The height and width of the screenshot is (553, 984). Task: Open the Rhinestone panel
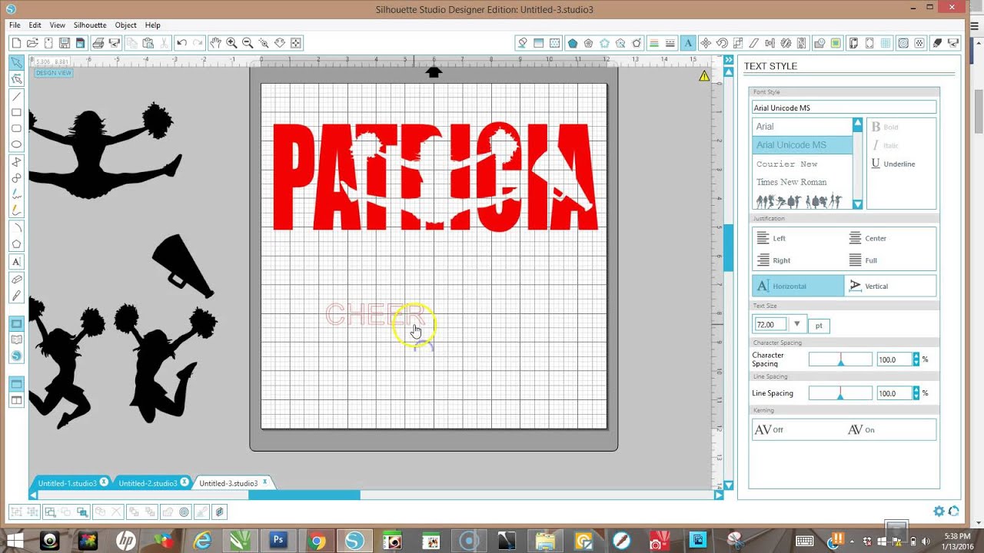click(x=920, y=43)
